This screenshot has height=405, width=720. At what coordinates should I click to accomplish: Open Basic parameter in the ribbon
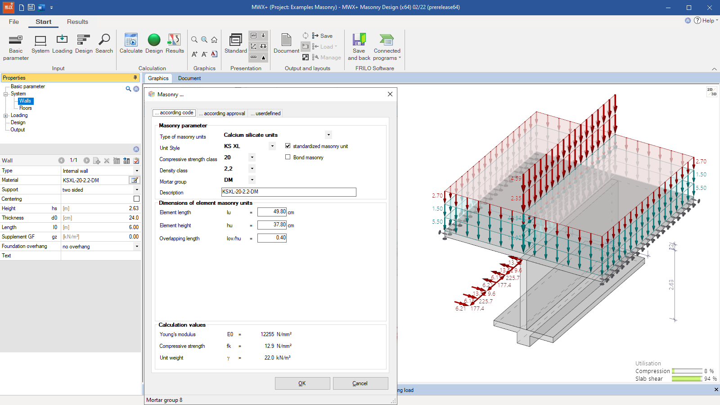[16, 47]
